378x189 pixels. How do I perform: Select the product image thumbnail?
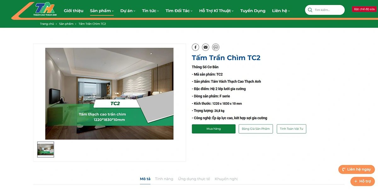46,149
